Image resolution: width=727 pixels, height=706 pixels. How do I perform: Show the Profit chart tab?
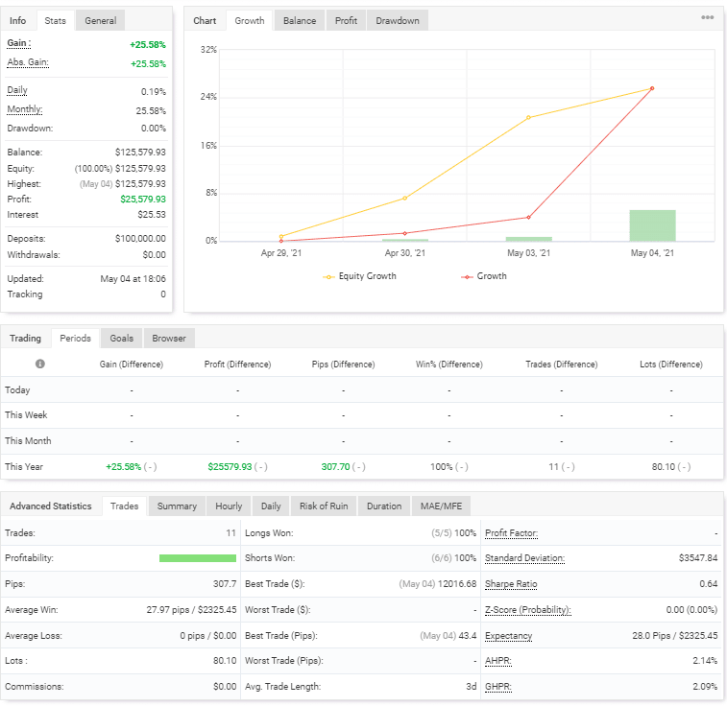pyautogui.click(x=346, y=20)
